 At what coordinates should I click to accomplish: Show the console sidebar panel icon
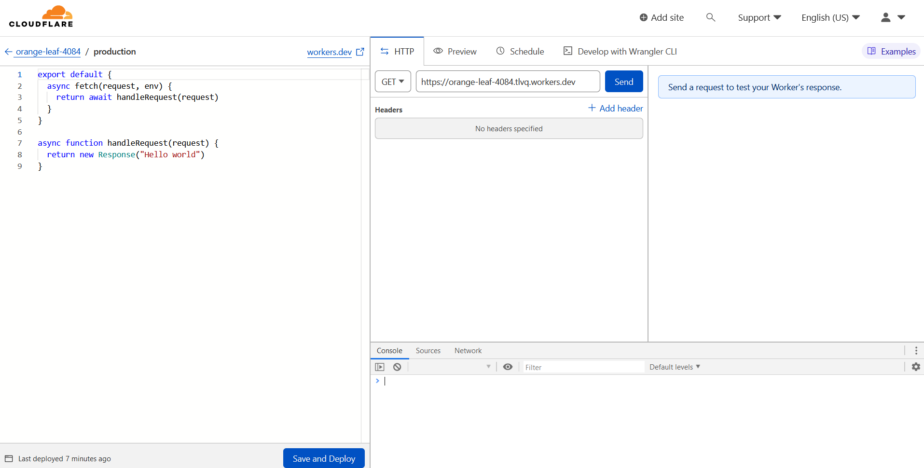tap(380, 367)
